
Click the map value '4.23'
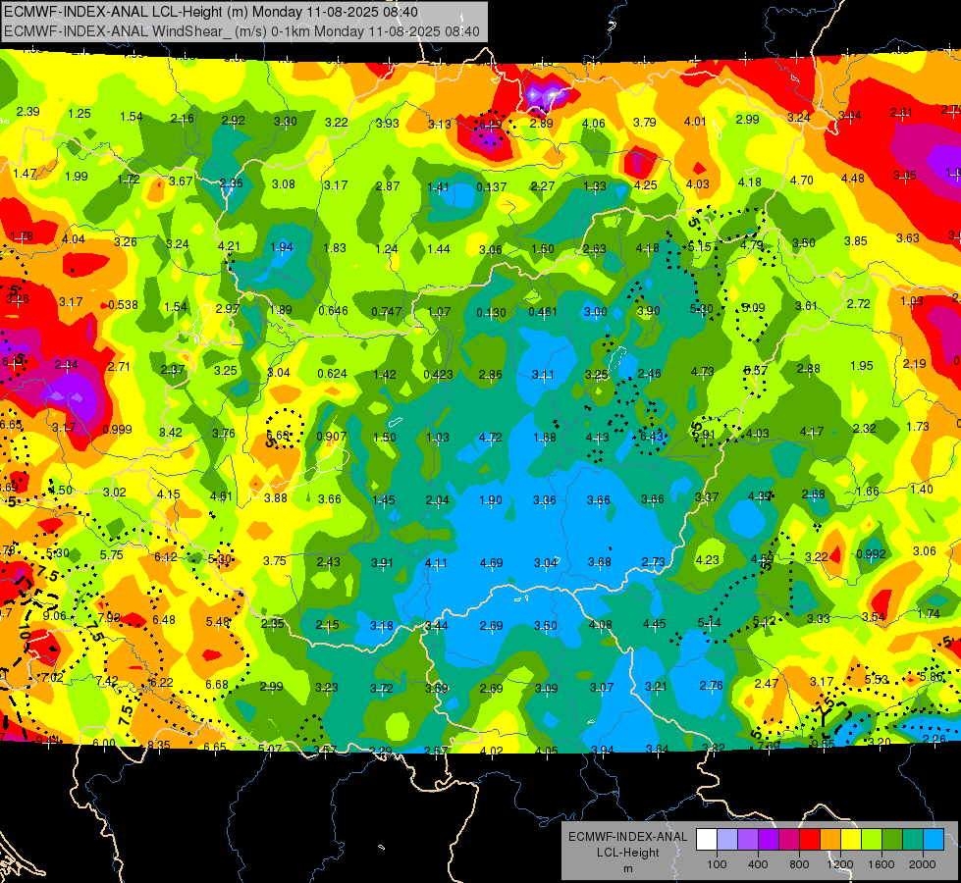tap(708, 559)
